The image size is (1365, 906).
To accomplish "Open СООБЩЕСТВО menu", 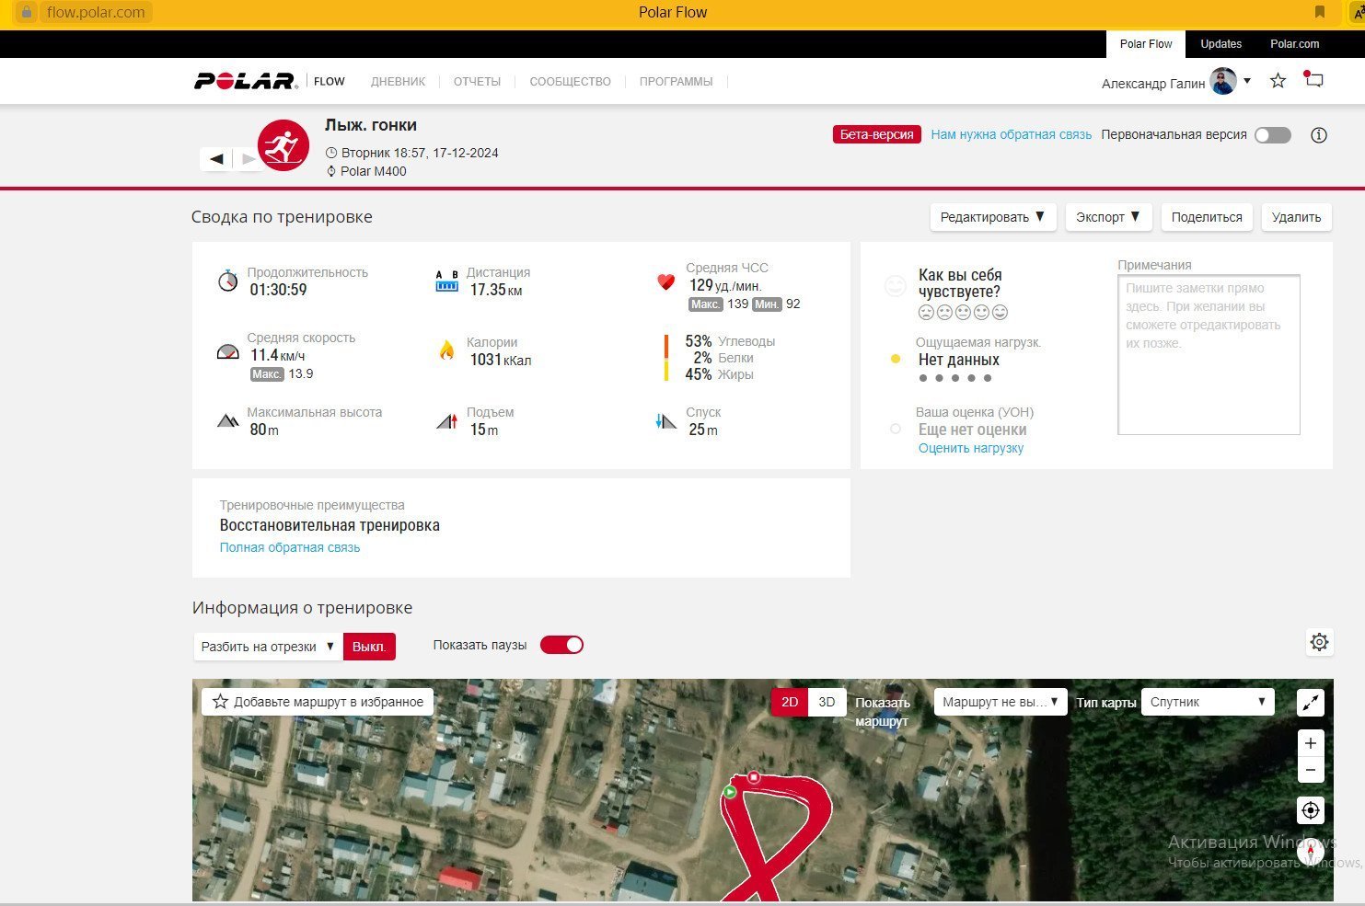I will click(571, 82).
